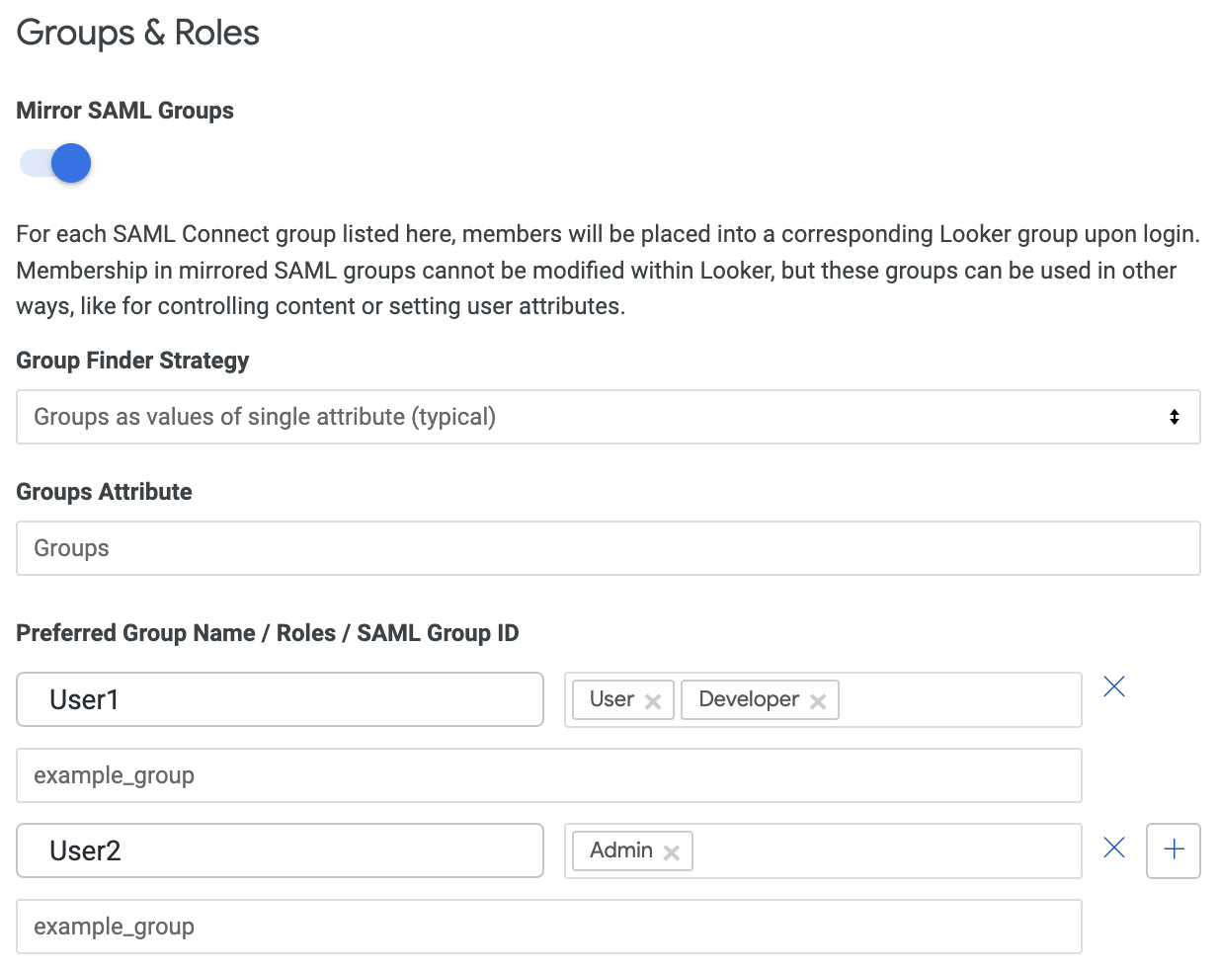The height and width of the screenshot is (970, 1219).
Task: Remove the "Developer" role chip from User1
Action: 818,699
